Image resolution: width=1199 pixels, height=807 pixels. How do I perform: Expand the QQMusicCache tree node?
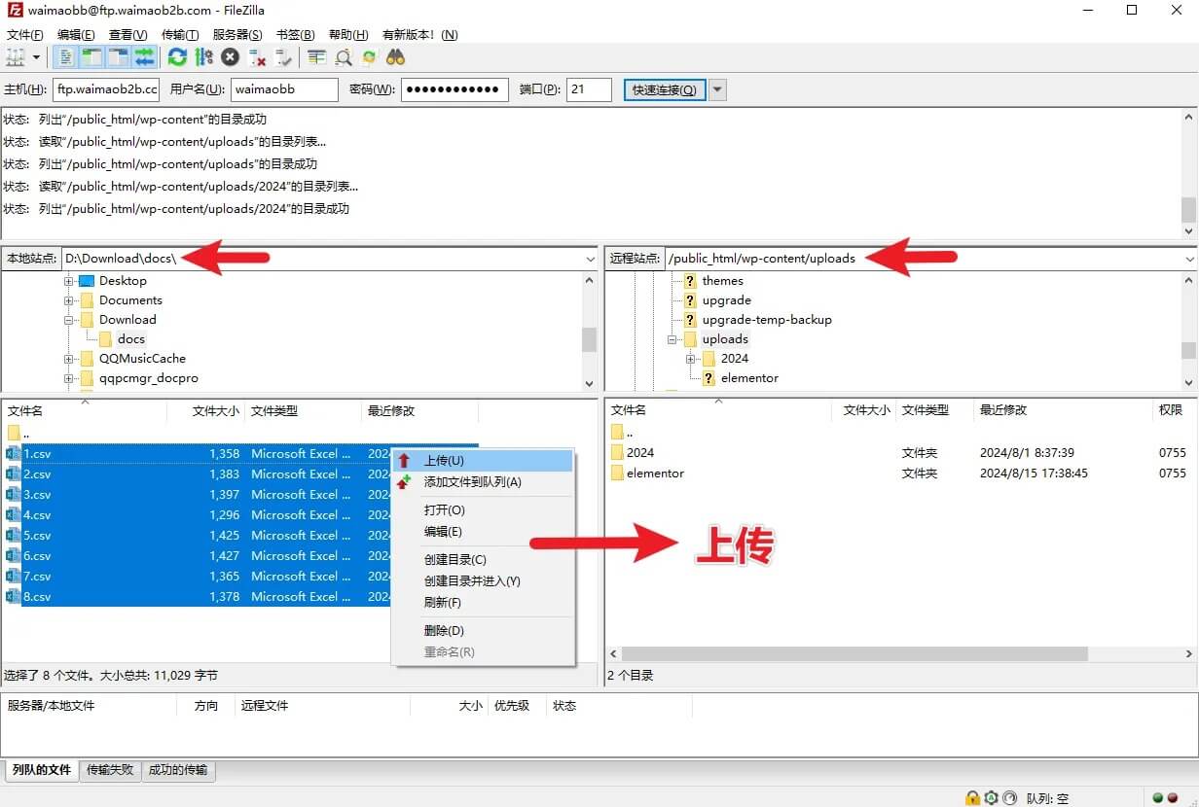69,359
